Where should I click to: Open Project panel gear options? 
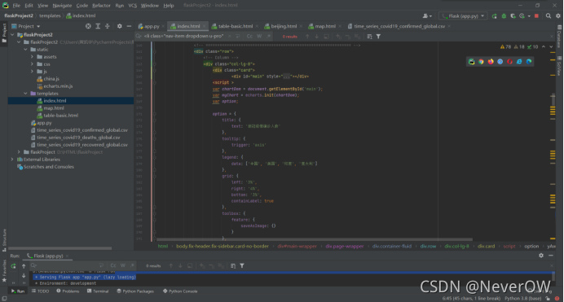pos(120,26)
